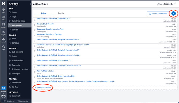Expand United Shipping Co account dropdown
This screenshot has height=103, width=179.
point(166,4)
